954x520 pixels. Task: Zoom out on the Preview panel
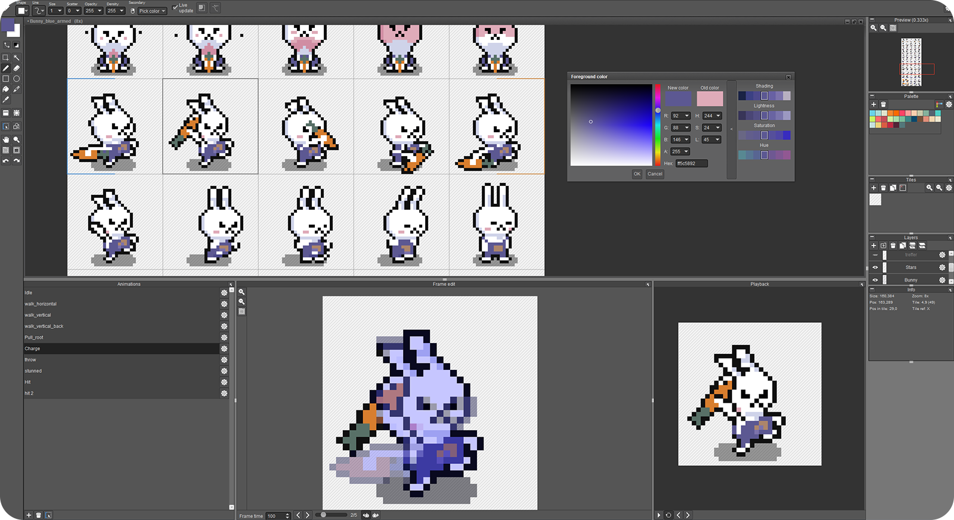pos(883,28)
